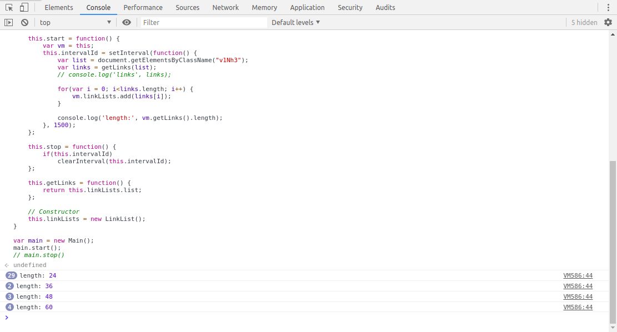This screenshot has width=617, height=332.
Task: Click the 4 repeat count badge
Action: point(9,307)
